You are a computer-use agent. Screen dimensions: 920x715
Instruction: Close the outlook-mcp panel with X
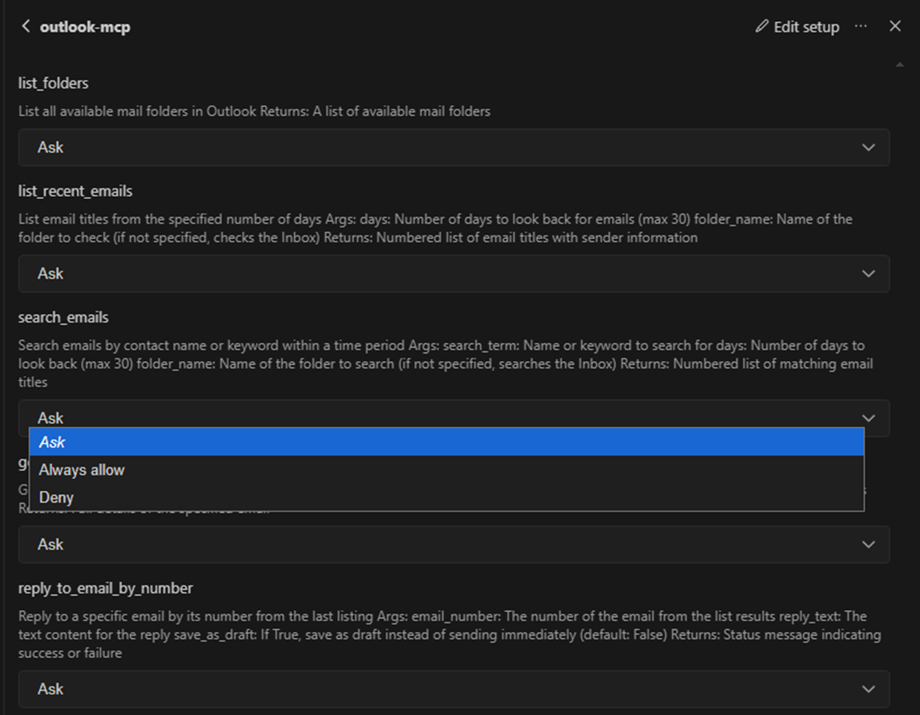895,26
